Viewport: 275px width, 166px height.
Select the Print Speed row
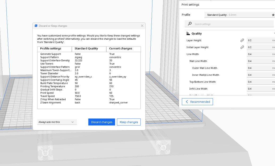pos(89,93)
